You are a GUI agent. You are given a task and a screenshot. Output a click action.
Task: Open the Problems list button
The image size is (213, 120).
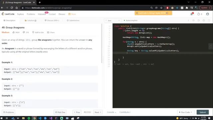point(8,112)
